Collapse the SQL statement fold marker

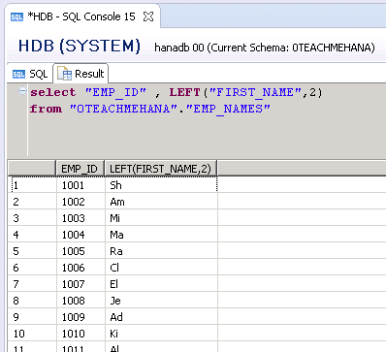coord(22,91)
